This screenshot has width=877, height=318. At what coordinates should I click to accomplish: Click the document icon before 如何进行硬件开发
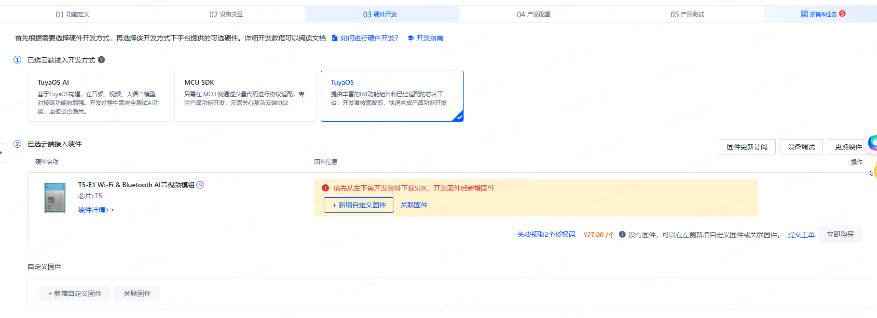(334, 38)
